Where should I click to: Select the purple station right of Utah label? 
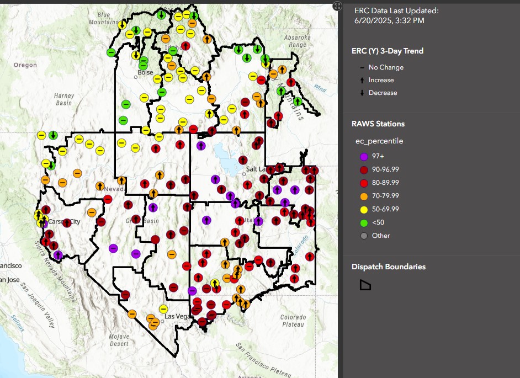[258, 221]
